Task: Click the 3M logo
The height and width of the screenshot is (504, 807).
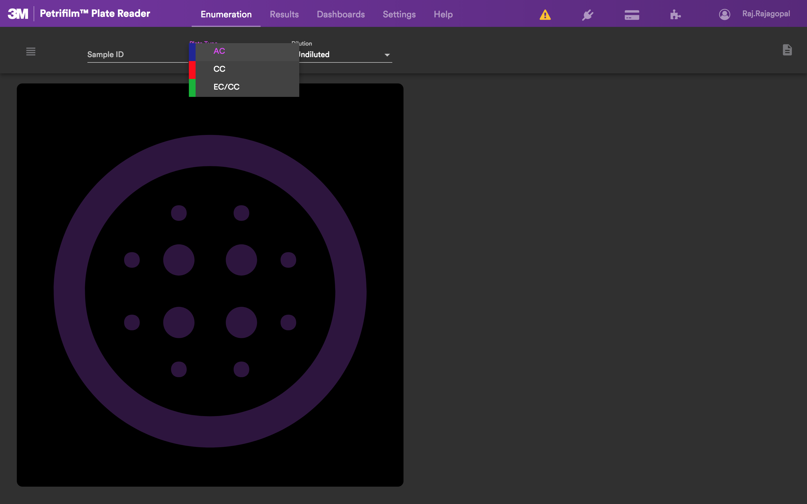Action: click(18, 14)
